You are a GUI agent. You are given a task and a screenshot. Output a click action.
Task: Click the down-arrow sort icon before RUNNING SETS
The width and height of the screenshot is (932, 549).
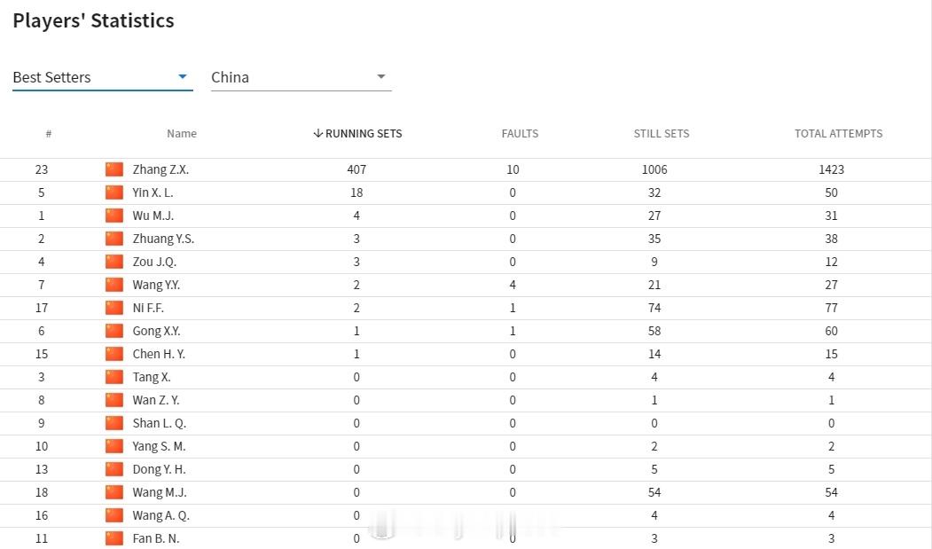click(318, 133)
